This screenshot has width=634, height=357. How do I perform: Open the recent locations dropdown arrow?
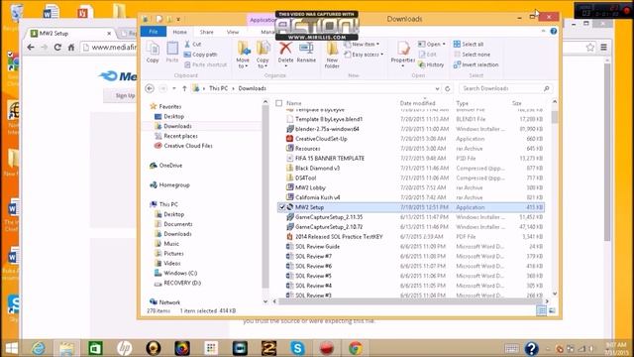(174, 88)
